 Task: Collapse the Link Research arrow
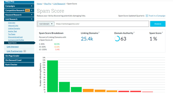coord(32,19)
